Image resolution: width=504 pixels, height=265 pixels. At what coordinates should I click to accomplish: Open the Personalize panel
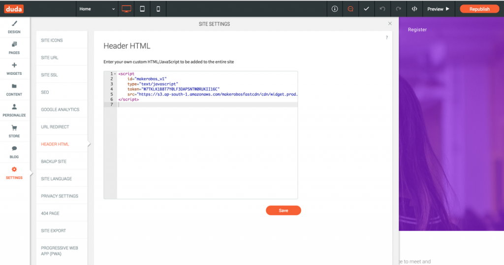(x=14, y=111)
